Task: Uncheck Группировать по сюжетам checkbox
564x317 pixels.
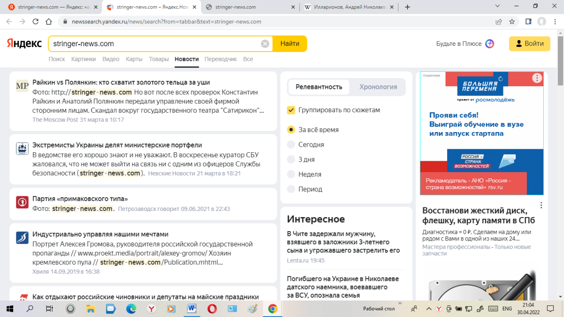Action: coord(291,110)
